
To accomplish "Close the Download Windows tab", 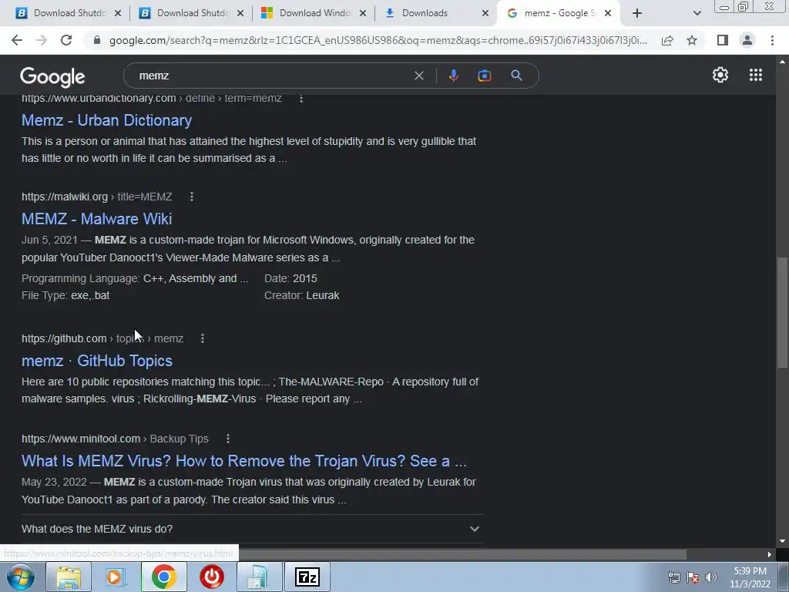I will point(362,13).
